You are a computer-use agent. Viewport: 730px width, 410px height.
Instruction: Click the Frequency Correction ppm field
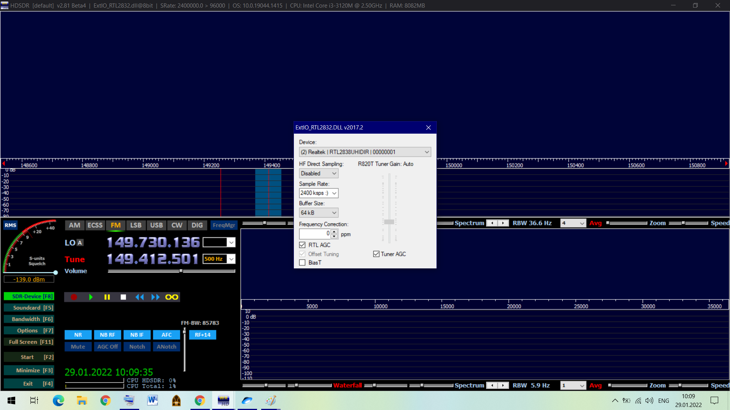(x=315, y=234)
